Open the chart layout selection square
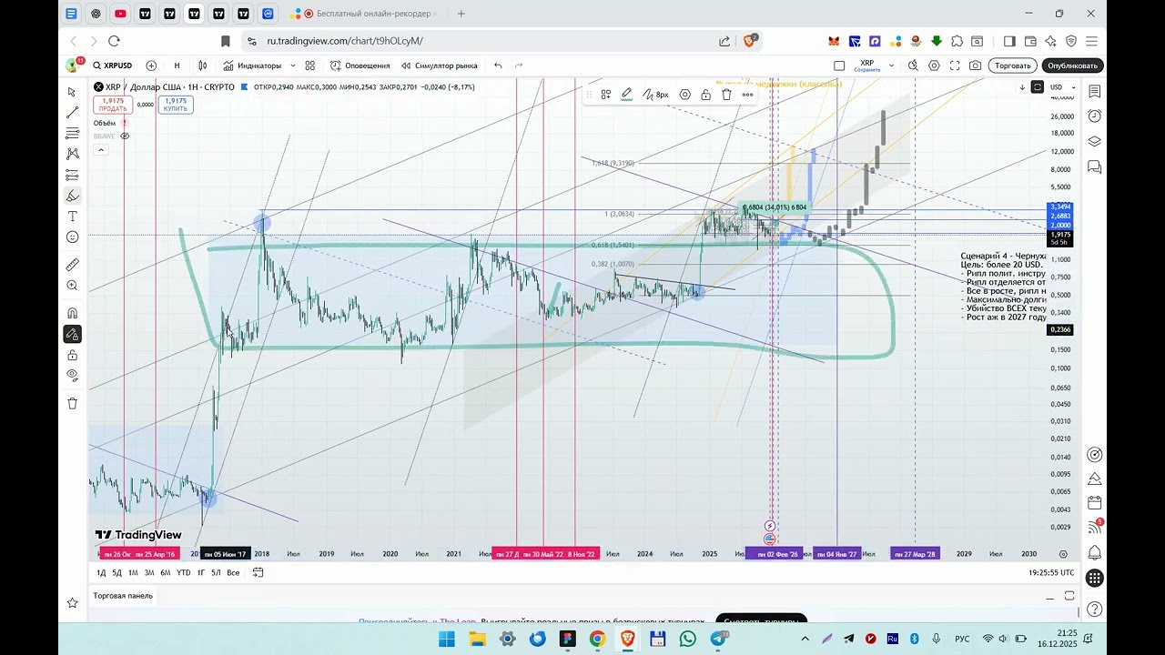This screenshot has width=1165, height=655. [839, 65]
